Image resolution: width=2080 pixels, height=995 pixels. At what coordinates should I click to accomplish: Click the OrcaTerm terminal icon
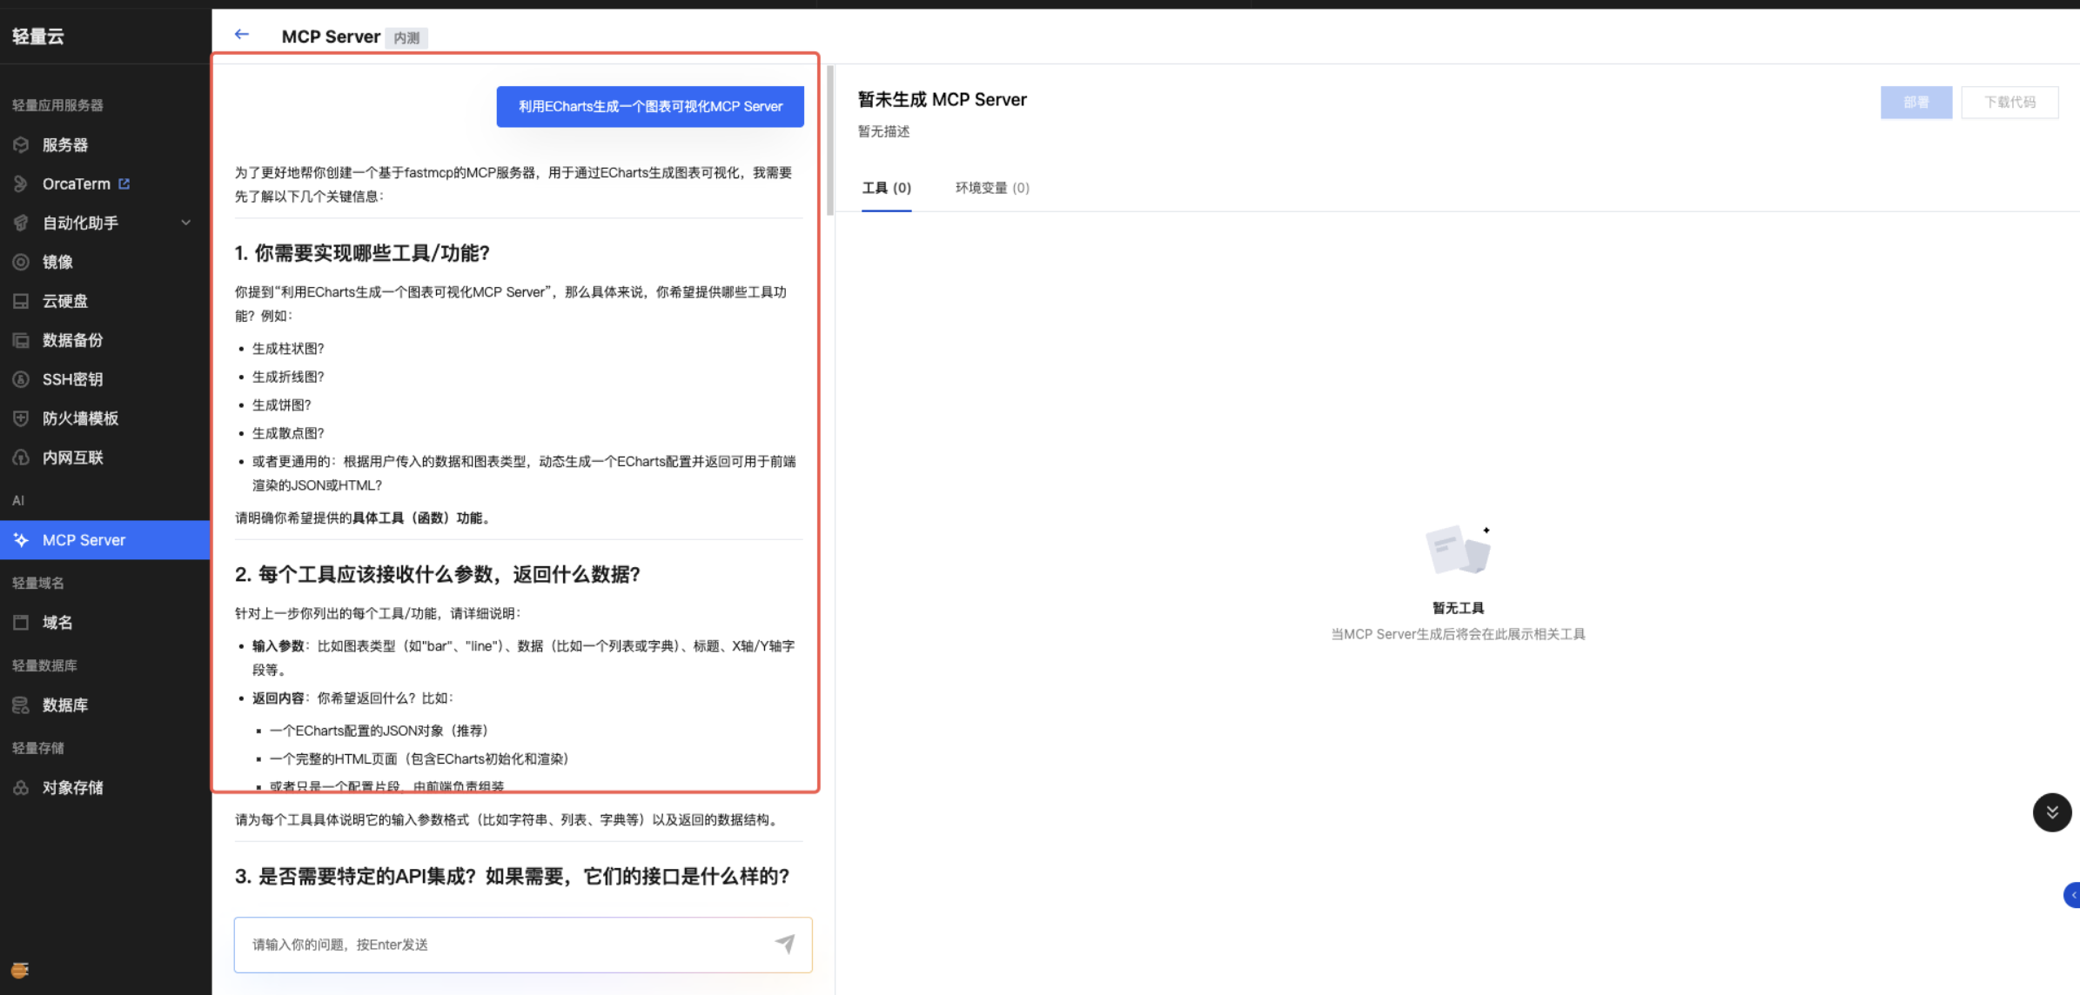pyautogui.click(x=21, y=184)
